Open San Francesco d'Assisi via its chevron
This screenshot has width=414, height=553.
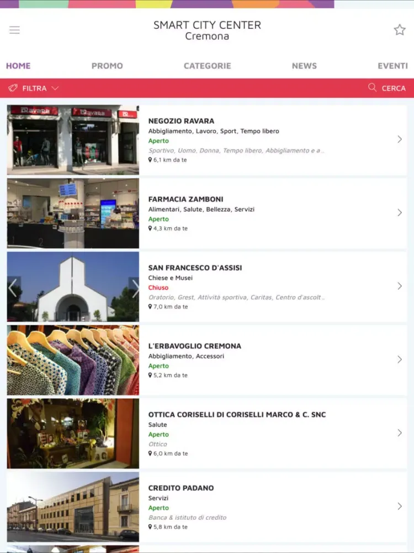click(x=400, y=286)
